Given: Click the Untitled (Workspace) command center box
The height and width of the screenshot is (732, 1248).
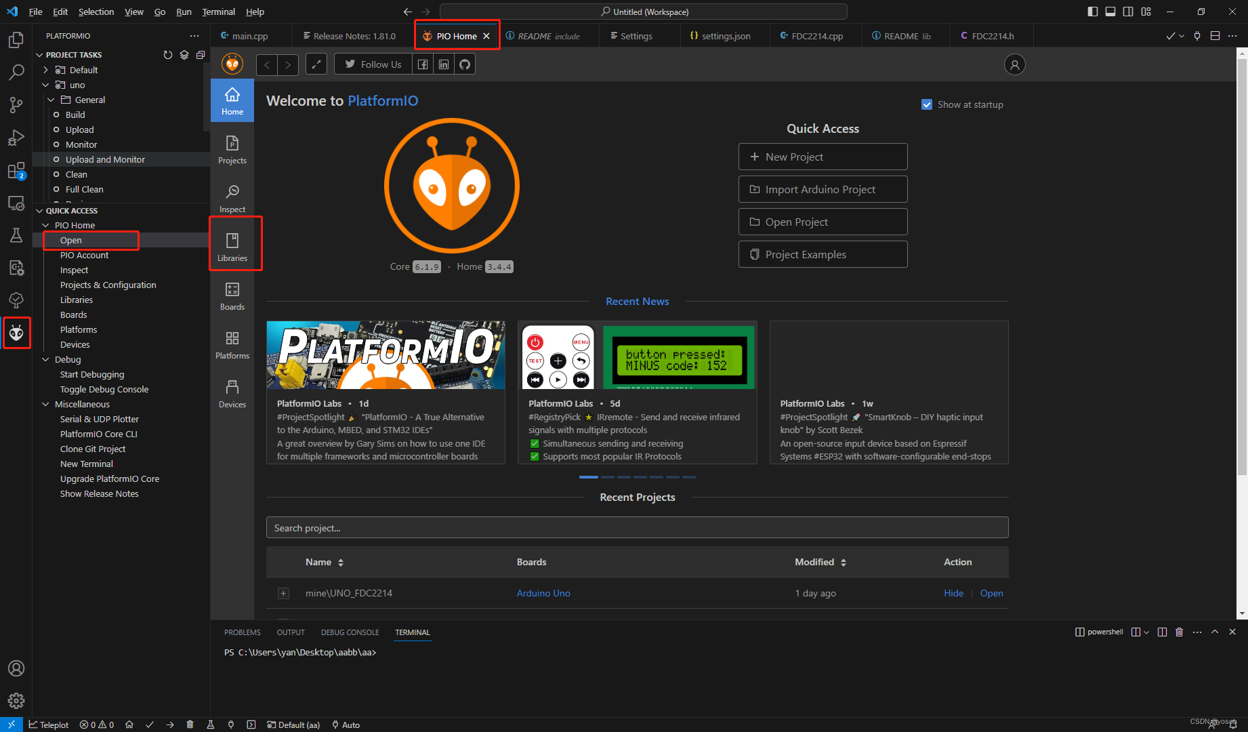Looking at the screenshot, I should 644,12.
